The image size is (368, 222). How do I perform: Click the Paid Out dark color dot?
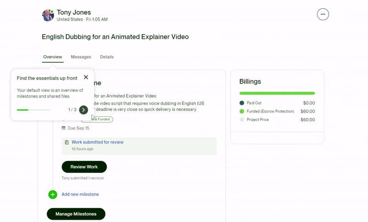(x=242, y=103)
